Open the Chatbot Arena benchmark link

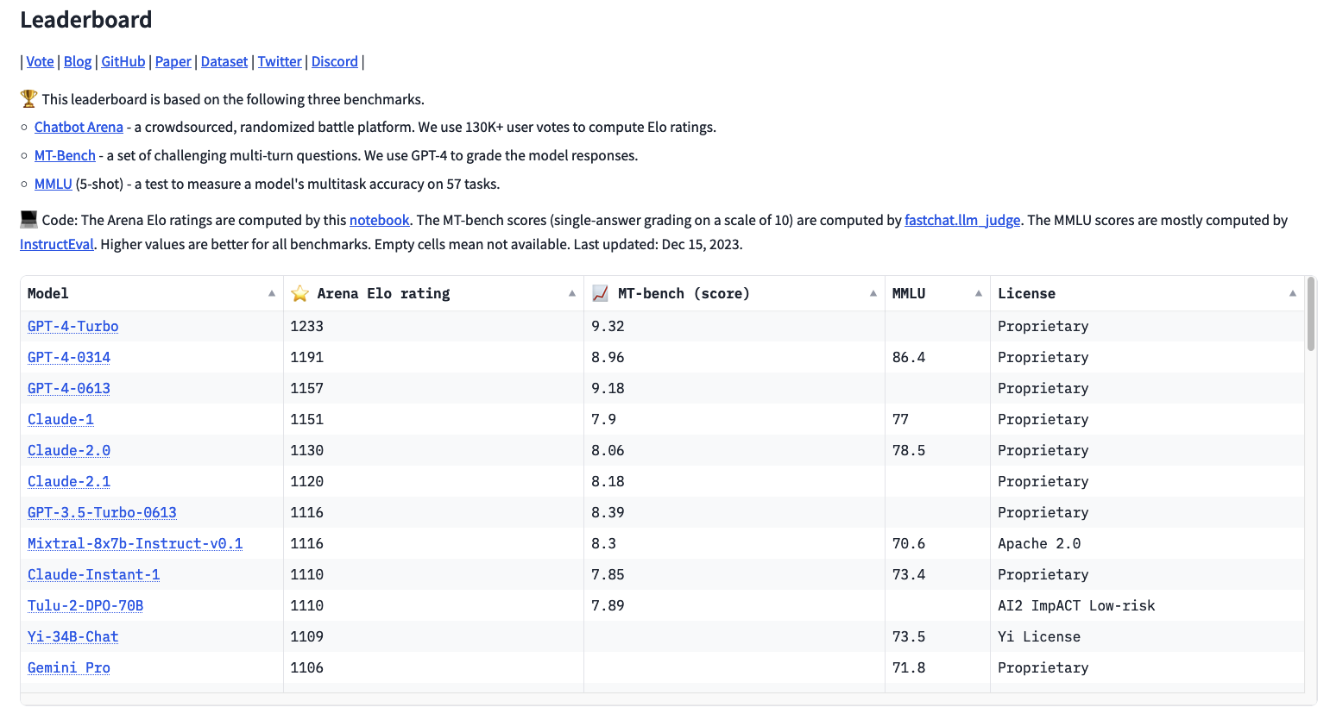pyautogui.click(x=79, y=128)
